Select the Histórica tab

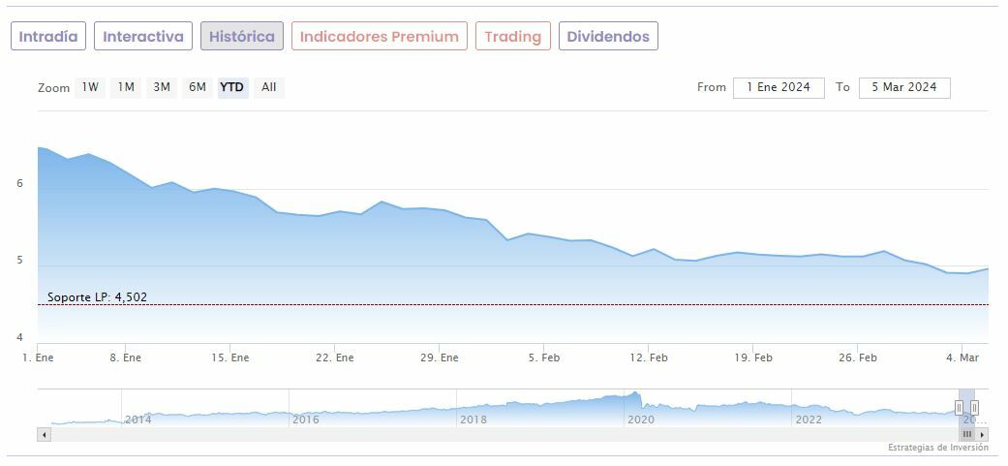(x=242, y=37)
